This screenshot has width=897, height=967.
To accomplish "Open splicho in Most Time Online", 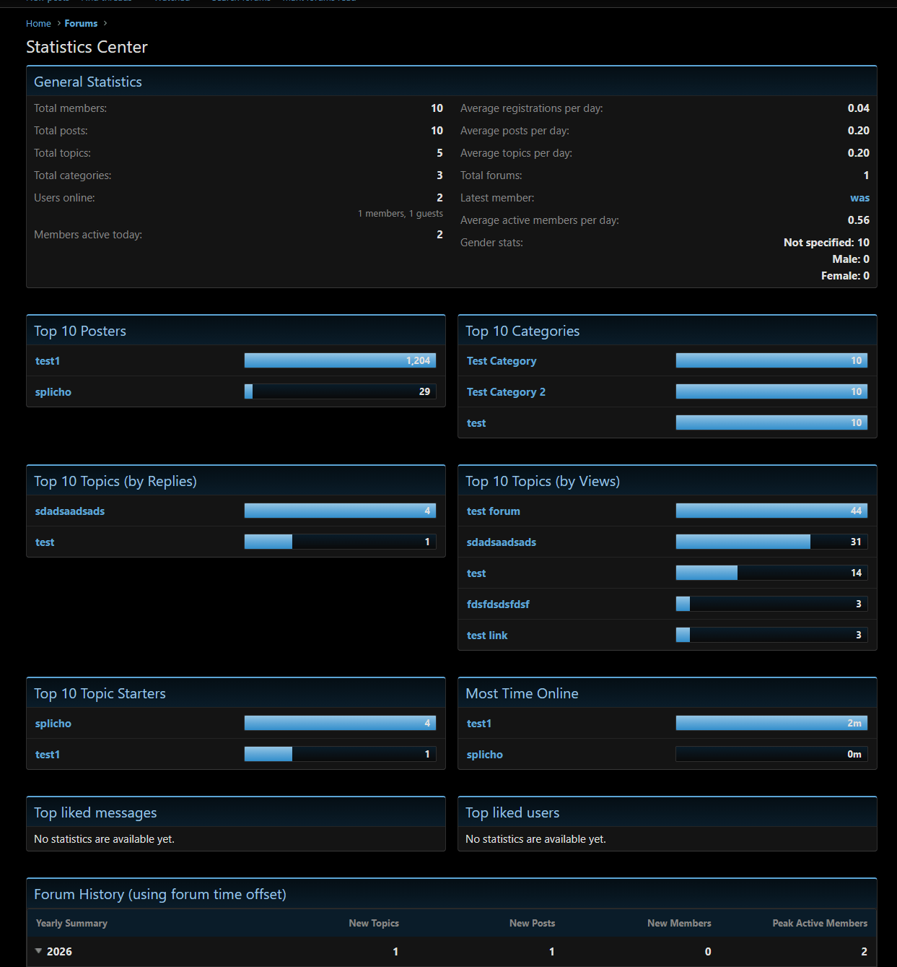I will pos(485,755).
